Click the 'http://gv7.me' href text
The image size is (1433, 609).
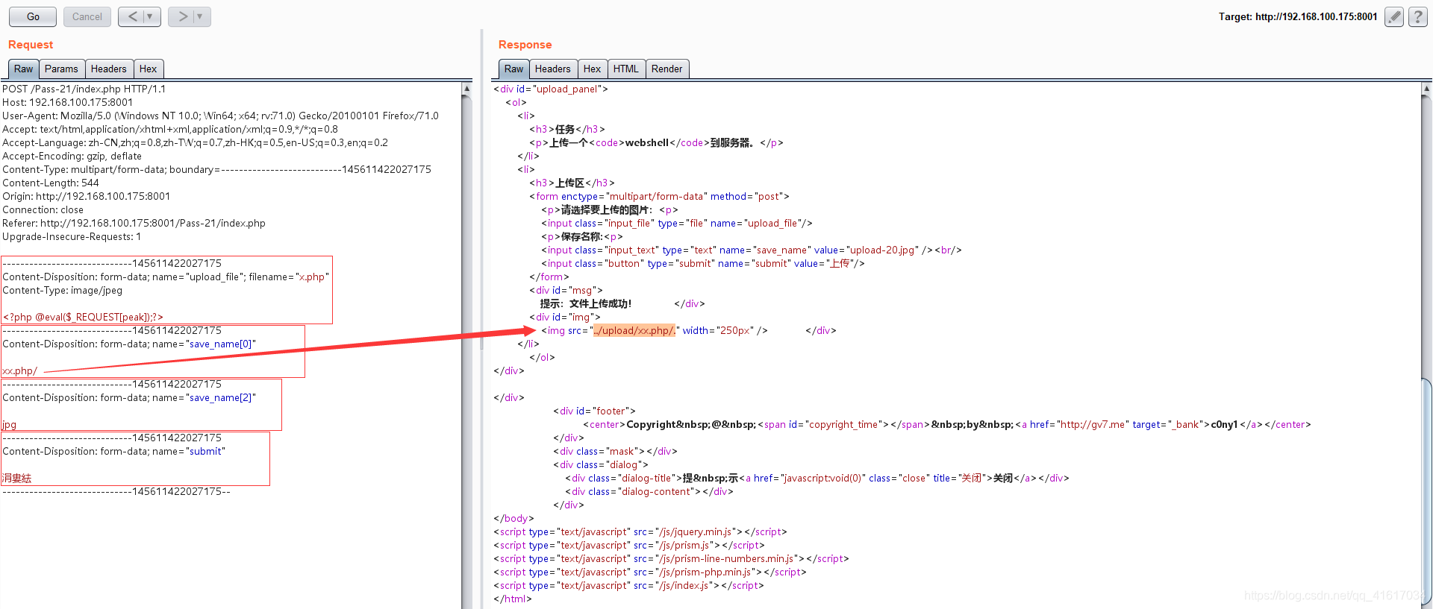pos(1093,424)
